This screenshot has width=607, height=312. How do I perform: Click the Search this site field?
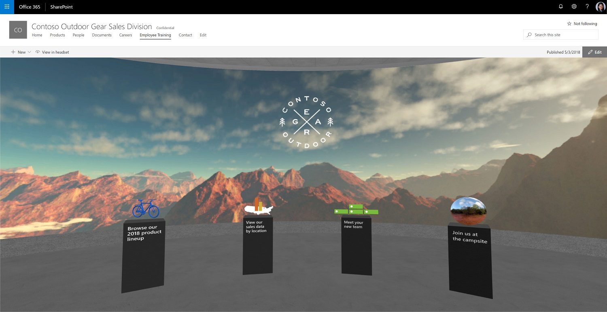coord(560,34)
